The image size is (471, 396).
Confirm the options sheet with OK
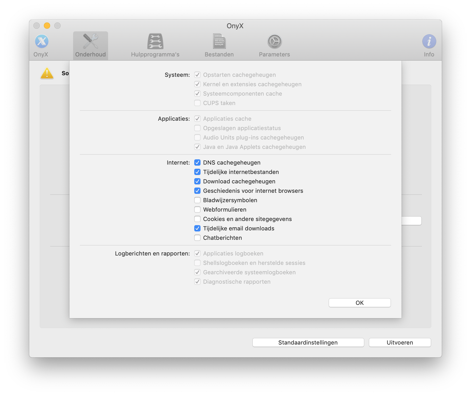point(360,303)
